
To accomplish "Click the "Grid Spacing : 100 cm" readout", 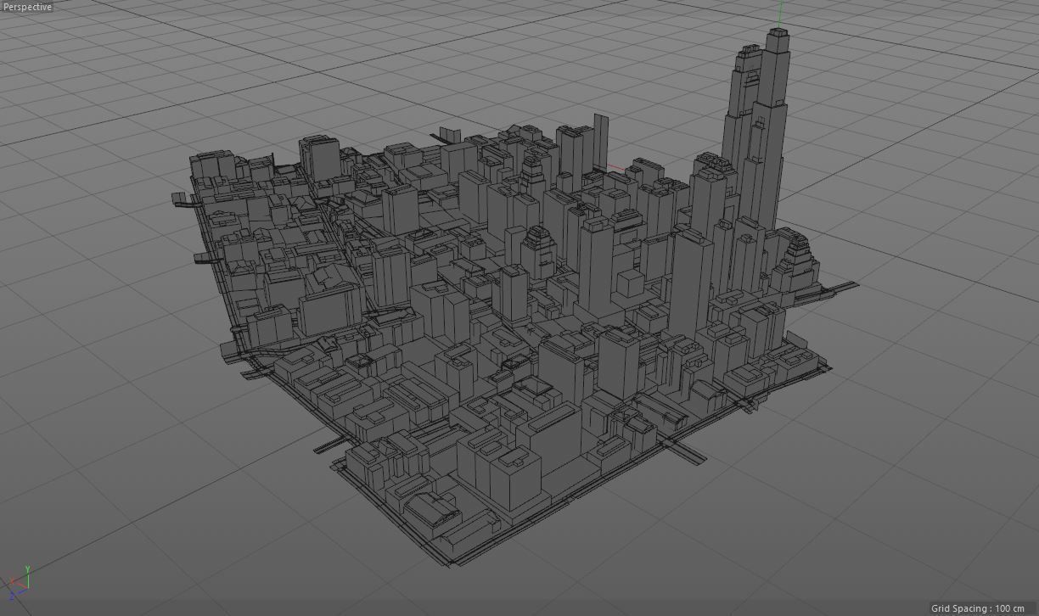I will point(977,608).
